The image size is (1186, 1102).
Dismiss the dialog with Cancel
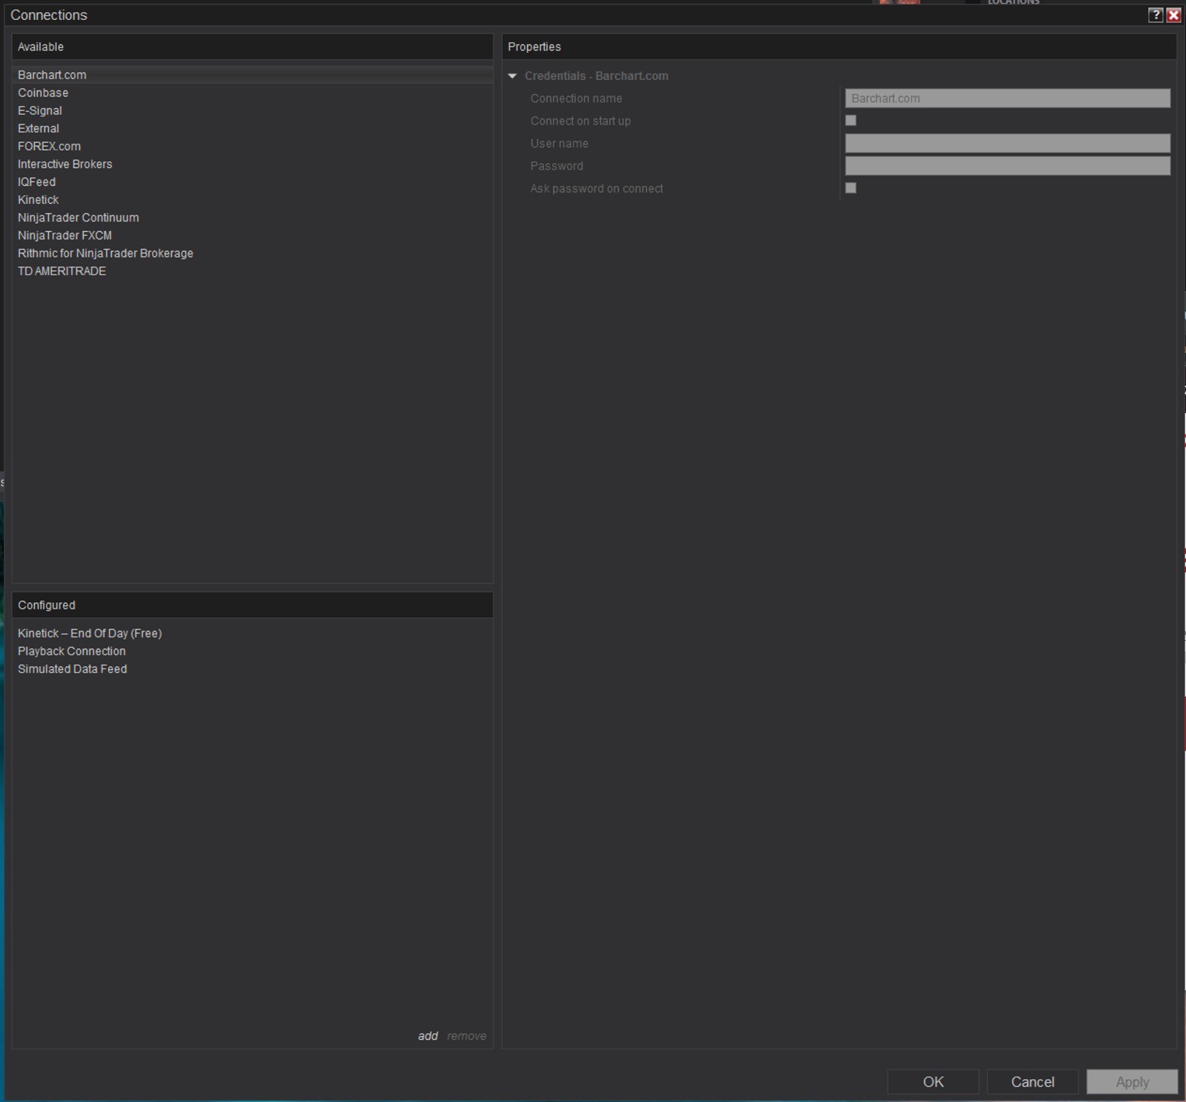[x=1033, y=1081]
